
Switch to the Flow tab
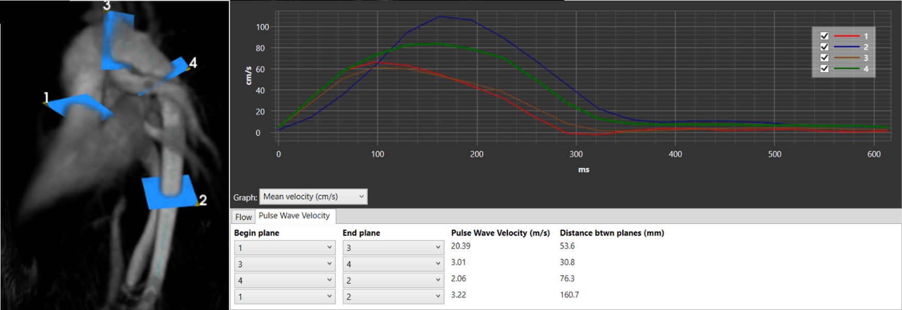(x=243, y=217)
